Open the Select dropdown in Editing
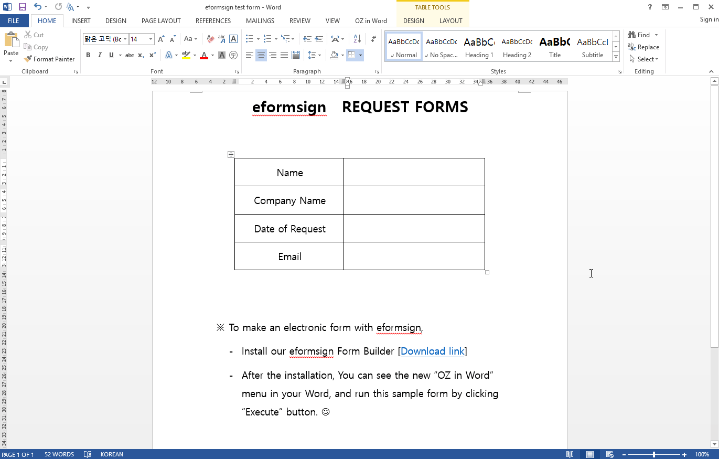The width and height of the screenshot is (719, 459). pos(644,59)
